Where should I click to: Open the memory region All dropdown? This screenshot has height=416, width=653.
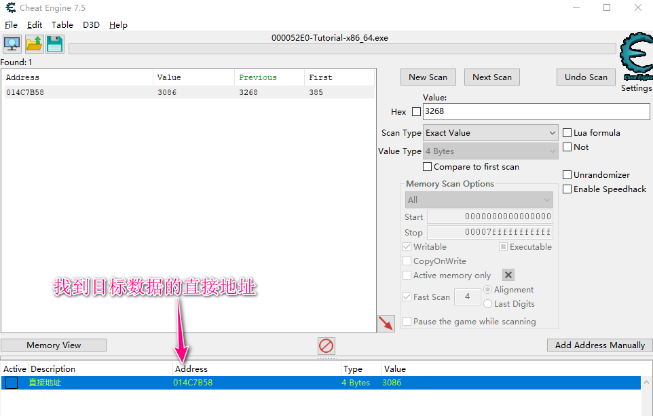tap(479, 200)
